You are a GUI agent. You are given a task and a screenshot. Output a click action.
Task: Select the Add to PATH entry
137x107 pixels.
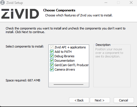63,52
